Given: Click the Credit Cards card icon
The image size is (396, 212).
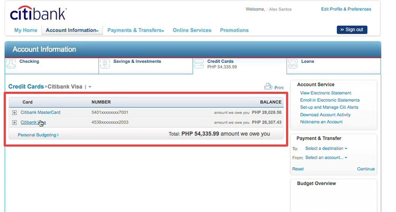Looking at the screenshot, I should pyautogui.click(x=198, y=64).
